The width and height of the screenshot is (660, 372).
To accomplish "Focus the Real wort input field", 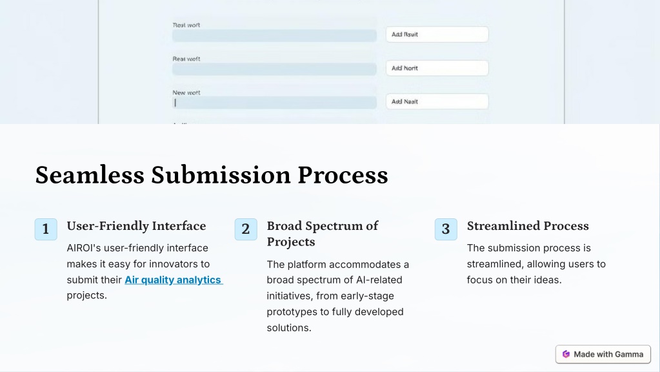I will (x=274, y=36).
